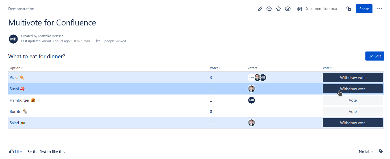The image size is (390, 159).
Task: Click the labels tag icon
Action: tap(381, 151)
